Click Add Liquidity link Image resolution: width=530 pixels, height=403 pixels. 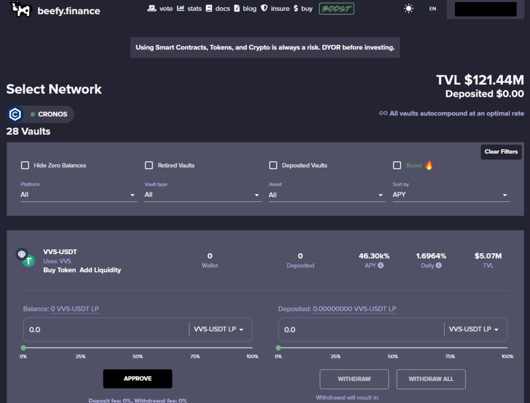tap(101, 270)
